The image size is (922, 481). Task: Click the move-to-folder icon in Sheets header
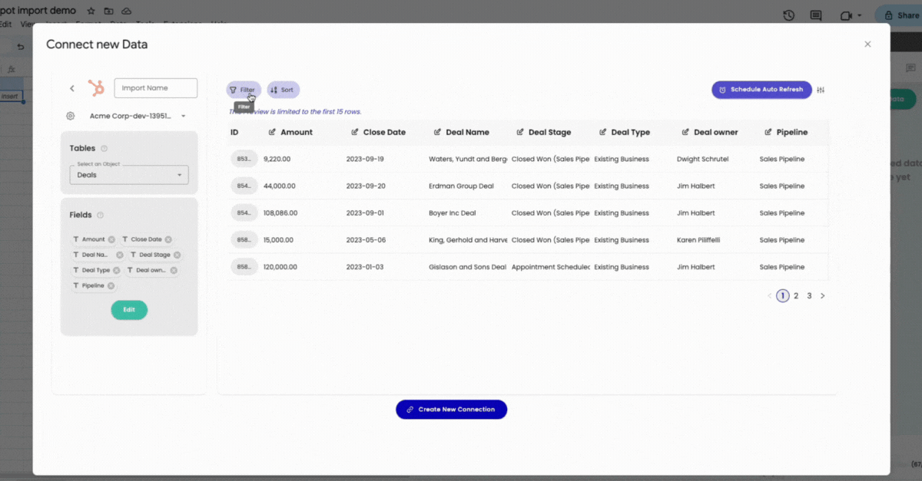108,11
